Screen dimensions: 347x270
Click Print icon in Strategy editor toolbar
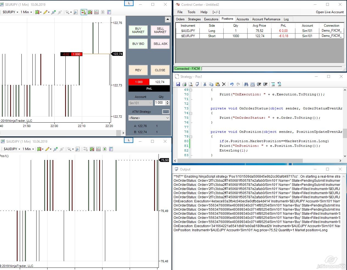[184, 84]
